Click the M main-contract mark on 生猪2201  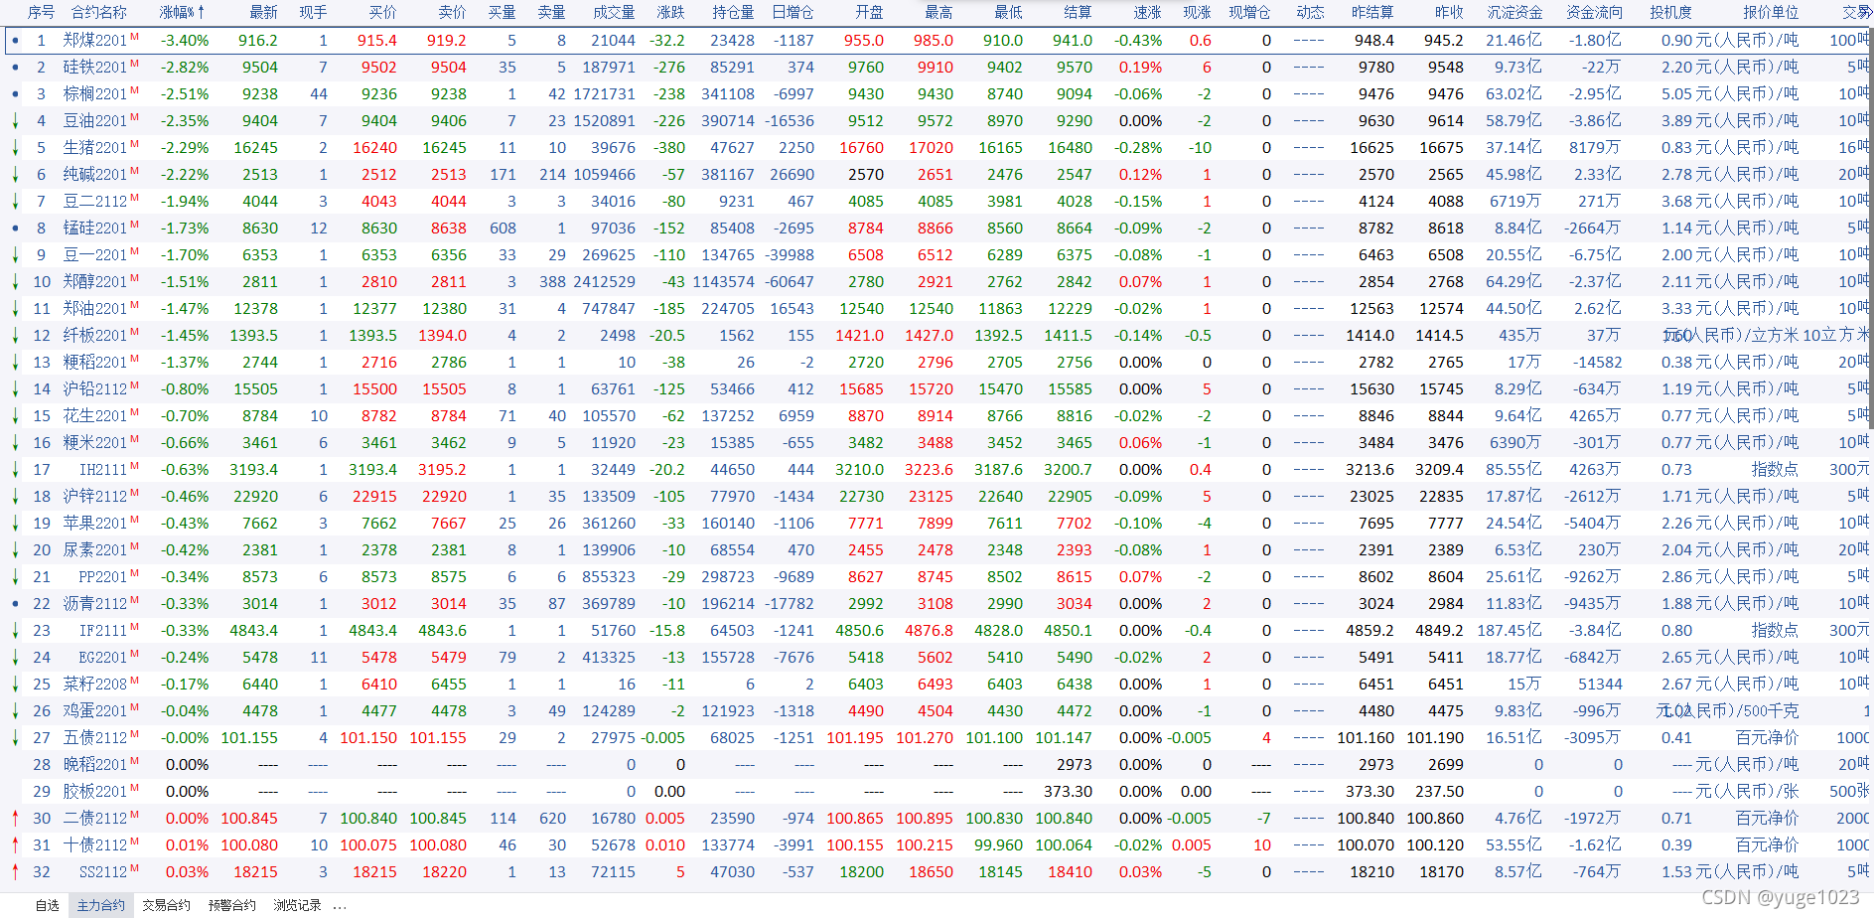click(x=135, y=144)
